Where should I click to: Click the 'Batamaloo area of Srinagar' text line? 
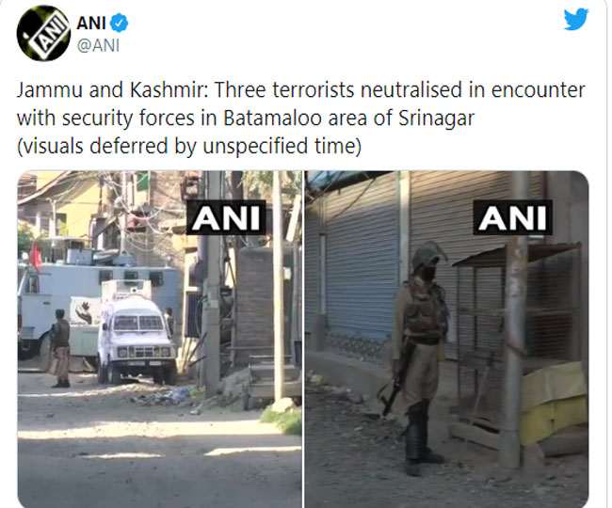tap(245, 119)
